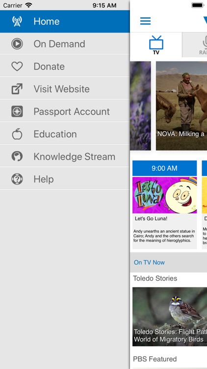207x369 pixels.
Task: Tap the On TV Now link
Action: click(149, 262)
